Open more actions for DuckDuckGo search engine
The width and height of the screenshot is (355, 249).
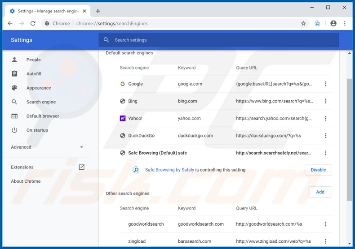click(326, 136)
